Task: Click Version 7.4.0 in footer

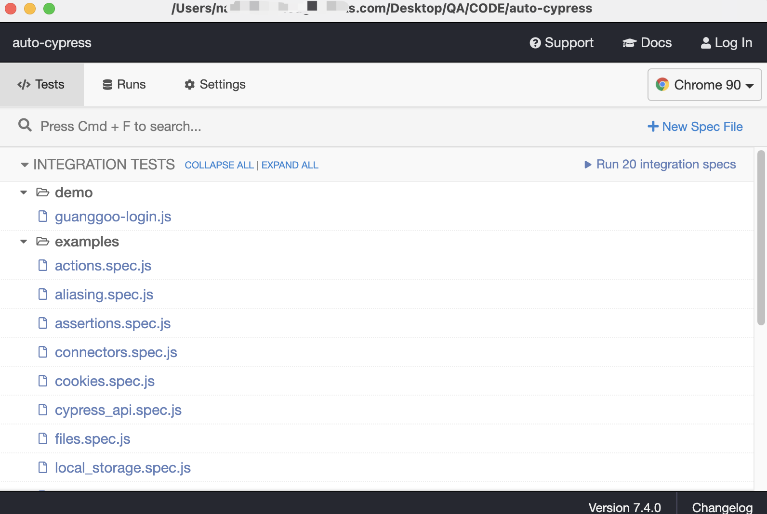Action: click(624, 507)
